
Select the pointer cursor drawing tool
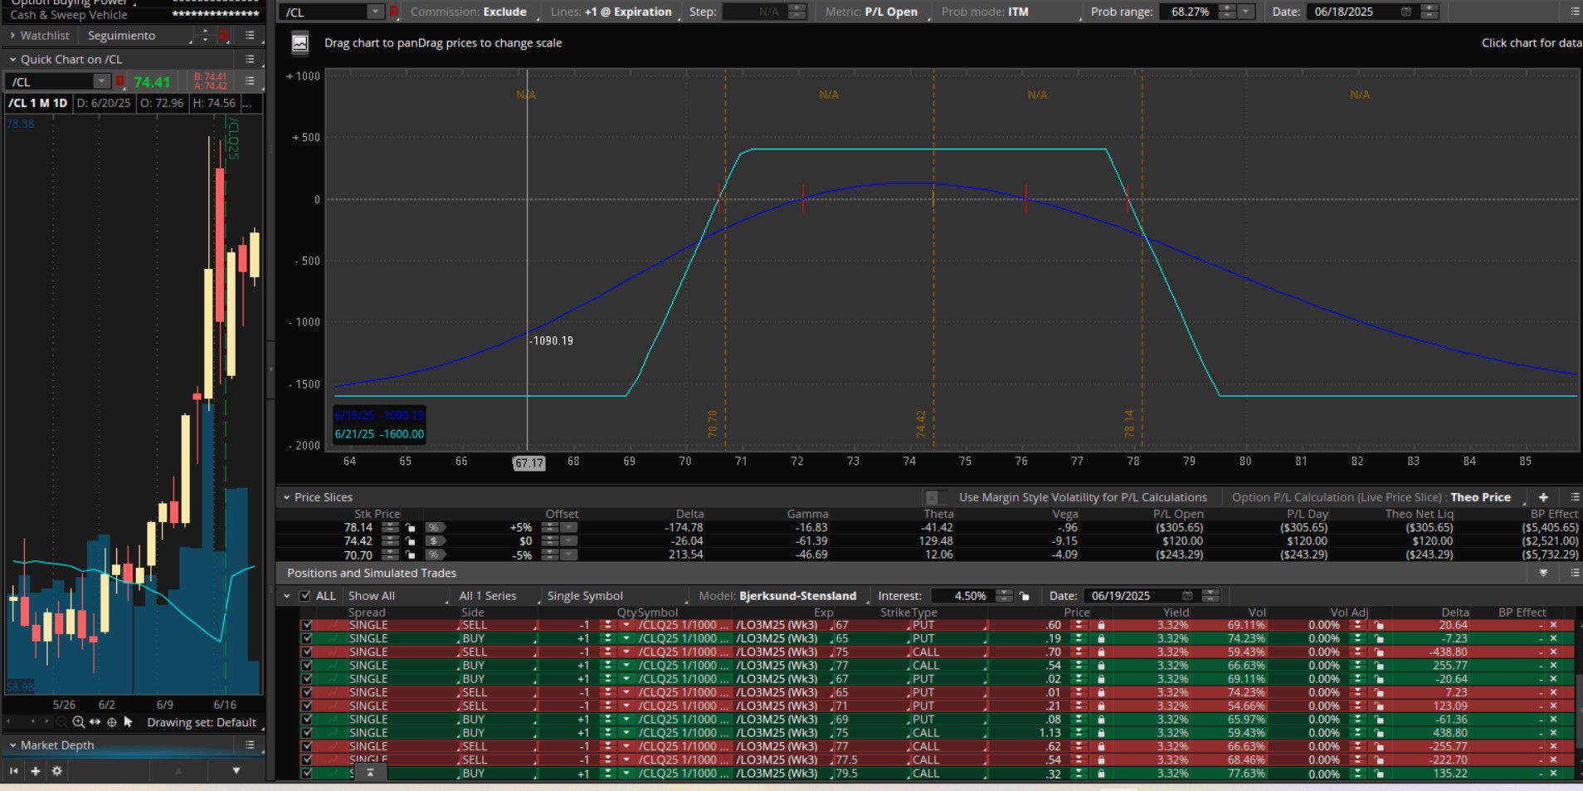point(128,722)
